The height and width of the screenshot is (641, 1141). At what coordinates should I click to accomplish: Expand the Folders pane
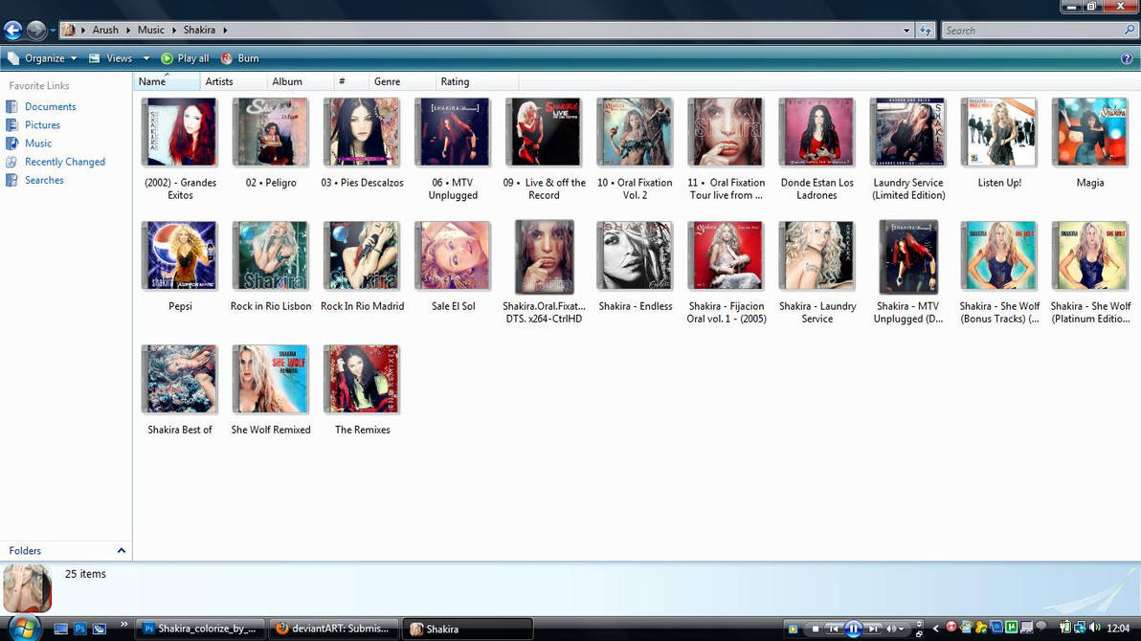121,551
